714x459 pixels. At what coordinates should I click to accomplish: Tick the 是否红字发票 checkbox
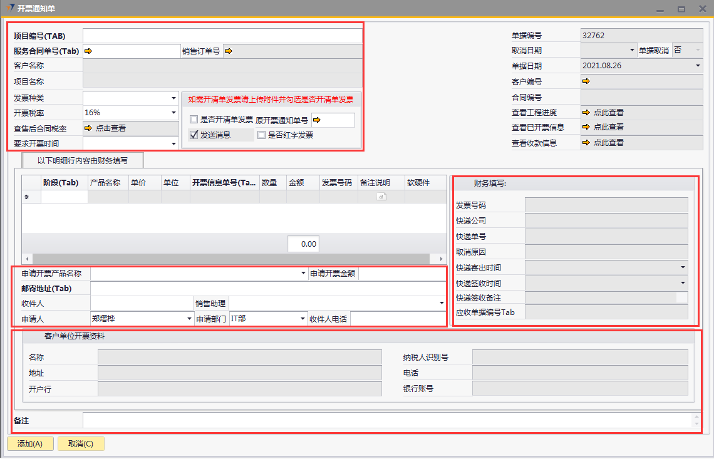click(x=261, y=135)
